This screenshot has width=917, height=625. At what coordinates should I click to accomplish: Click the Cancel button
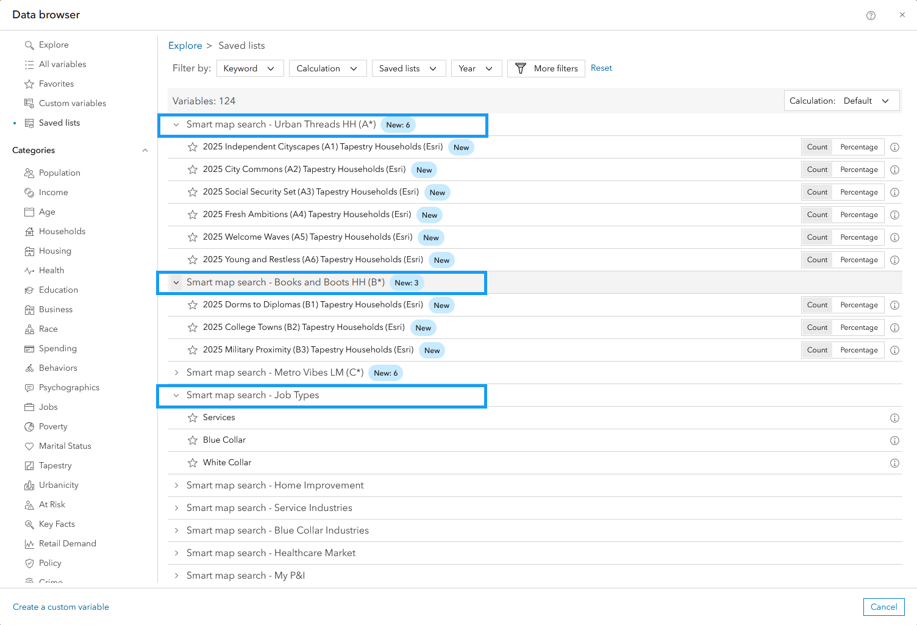coord(883,607)
